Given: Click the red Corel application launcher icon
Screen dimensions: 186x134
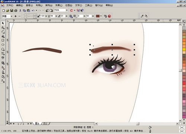Looking at the screenshot, I should pyautogui.click(x=71, y=10).
